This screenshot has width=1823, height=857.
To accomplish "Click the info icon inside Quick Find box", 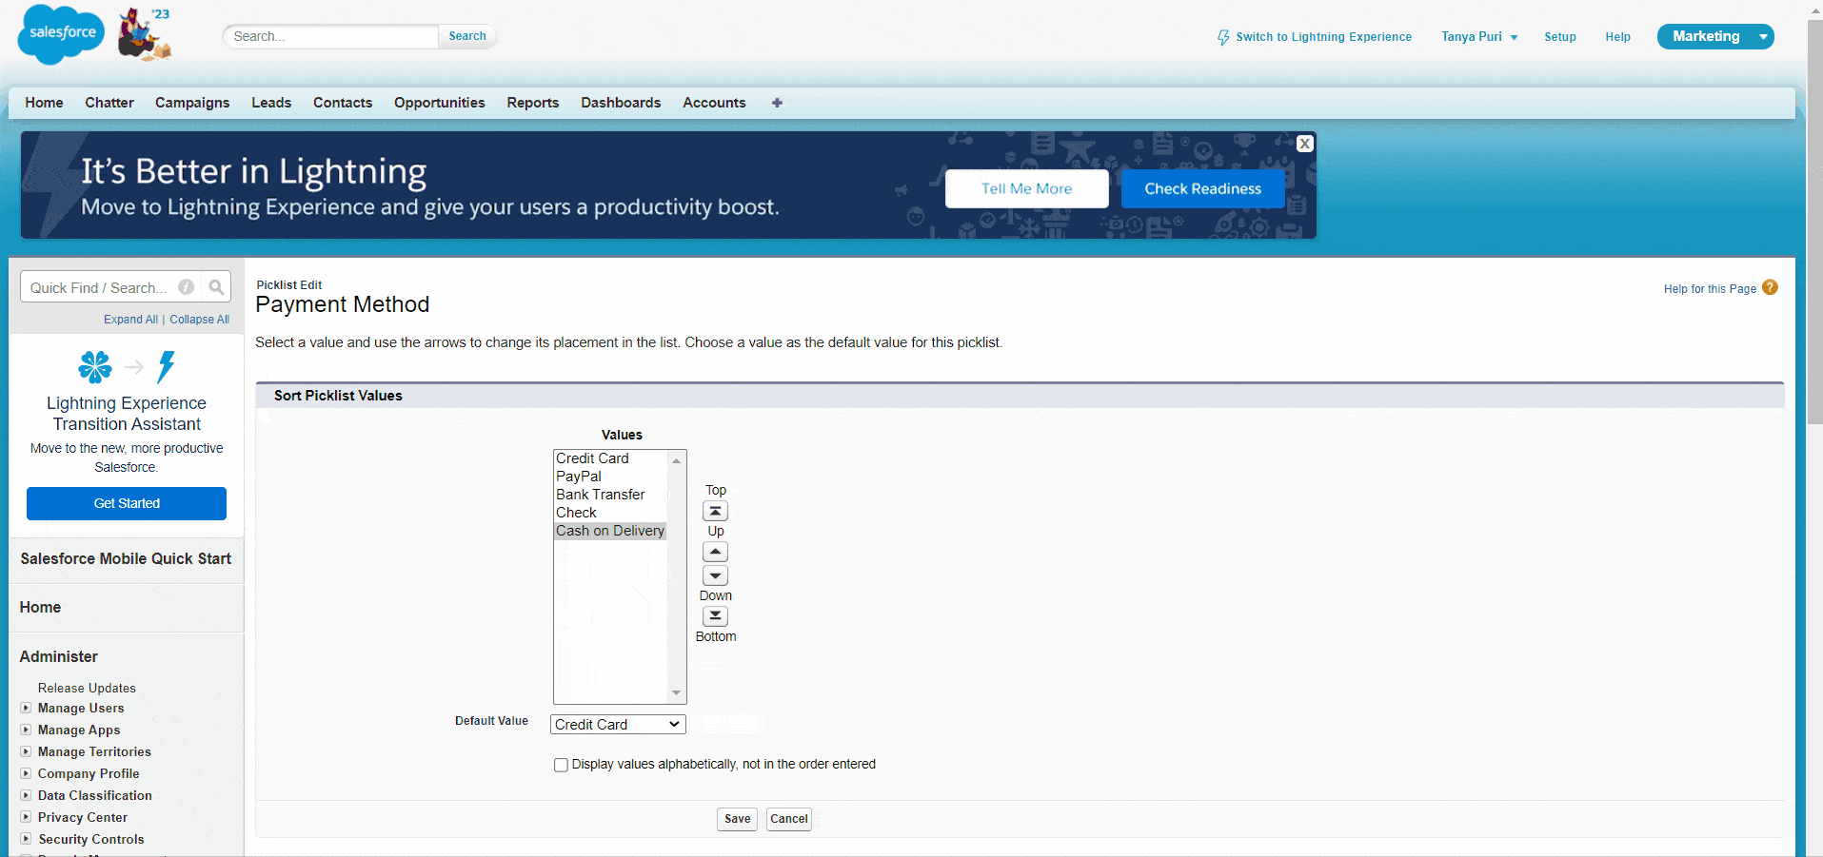I will tap(187, 286).
